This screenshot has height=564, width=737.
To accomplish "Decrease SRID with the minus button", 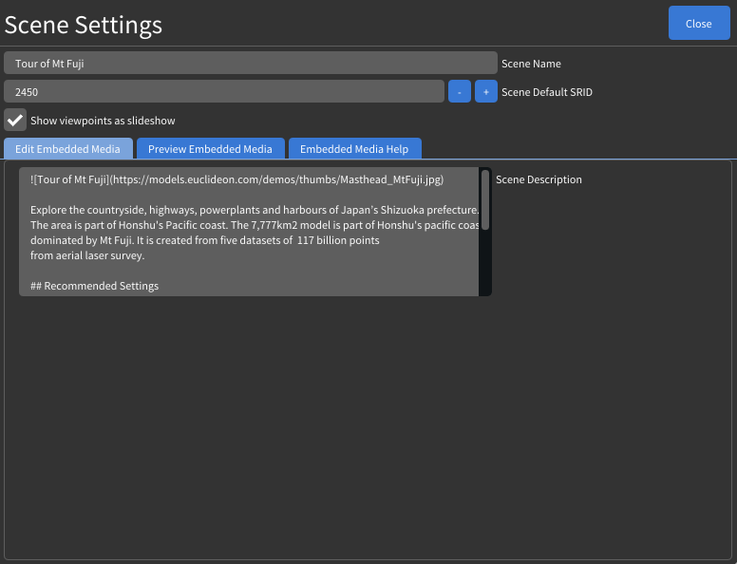I will point(459,92).
